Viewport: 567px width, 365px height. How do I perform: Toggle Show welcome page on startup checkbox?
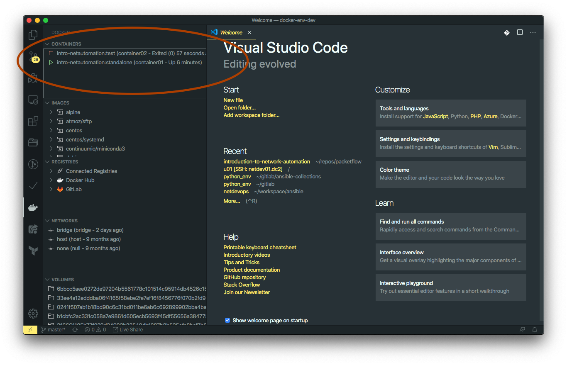tap(227, 320)
